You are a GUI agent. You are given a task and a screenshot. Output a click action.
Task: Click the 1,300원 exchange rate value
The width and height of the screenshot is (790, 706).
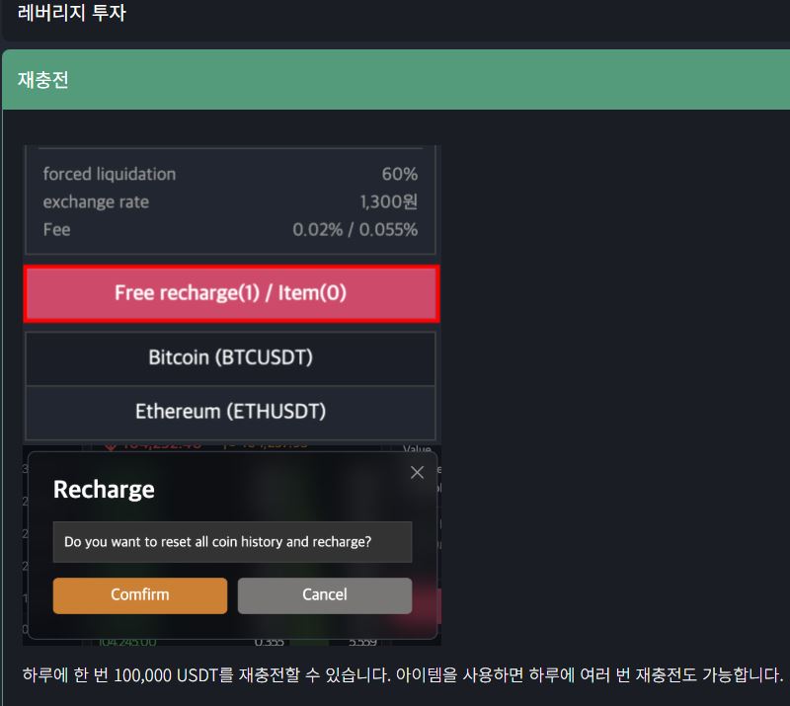388,201
